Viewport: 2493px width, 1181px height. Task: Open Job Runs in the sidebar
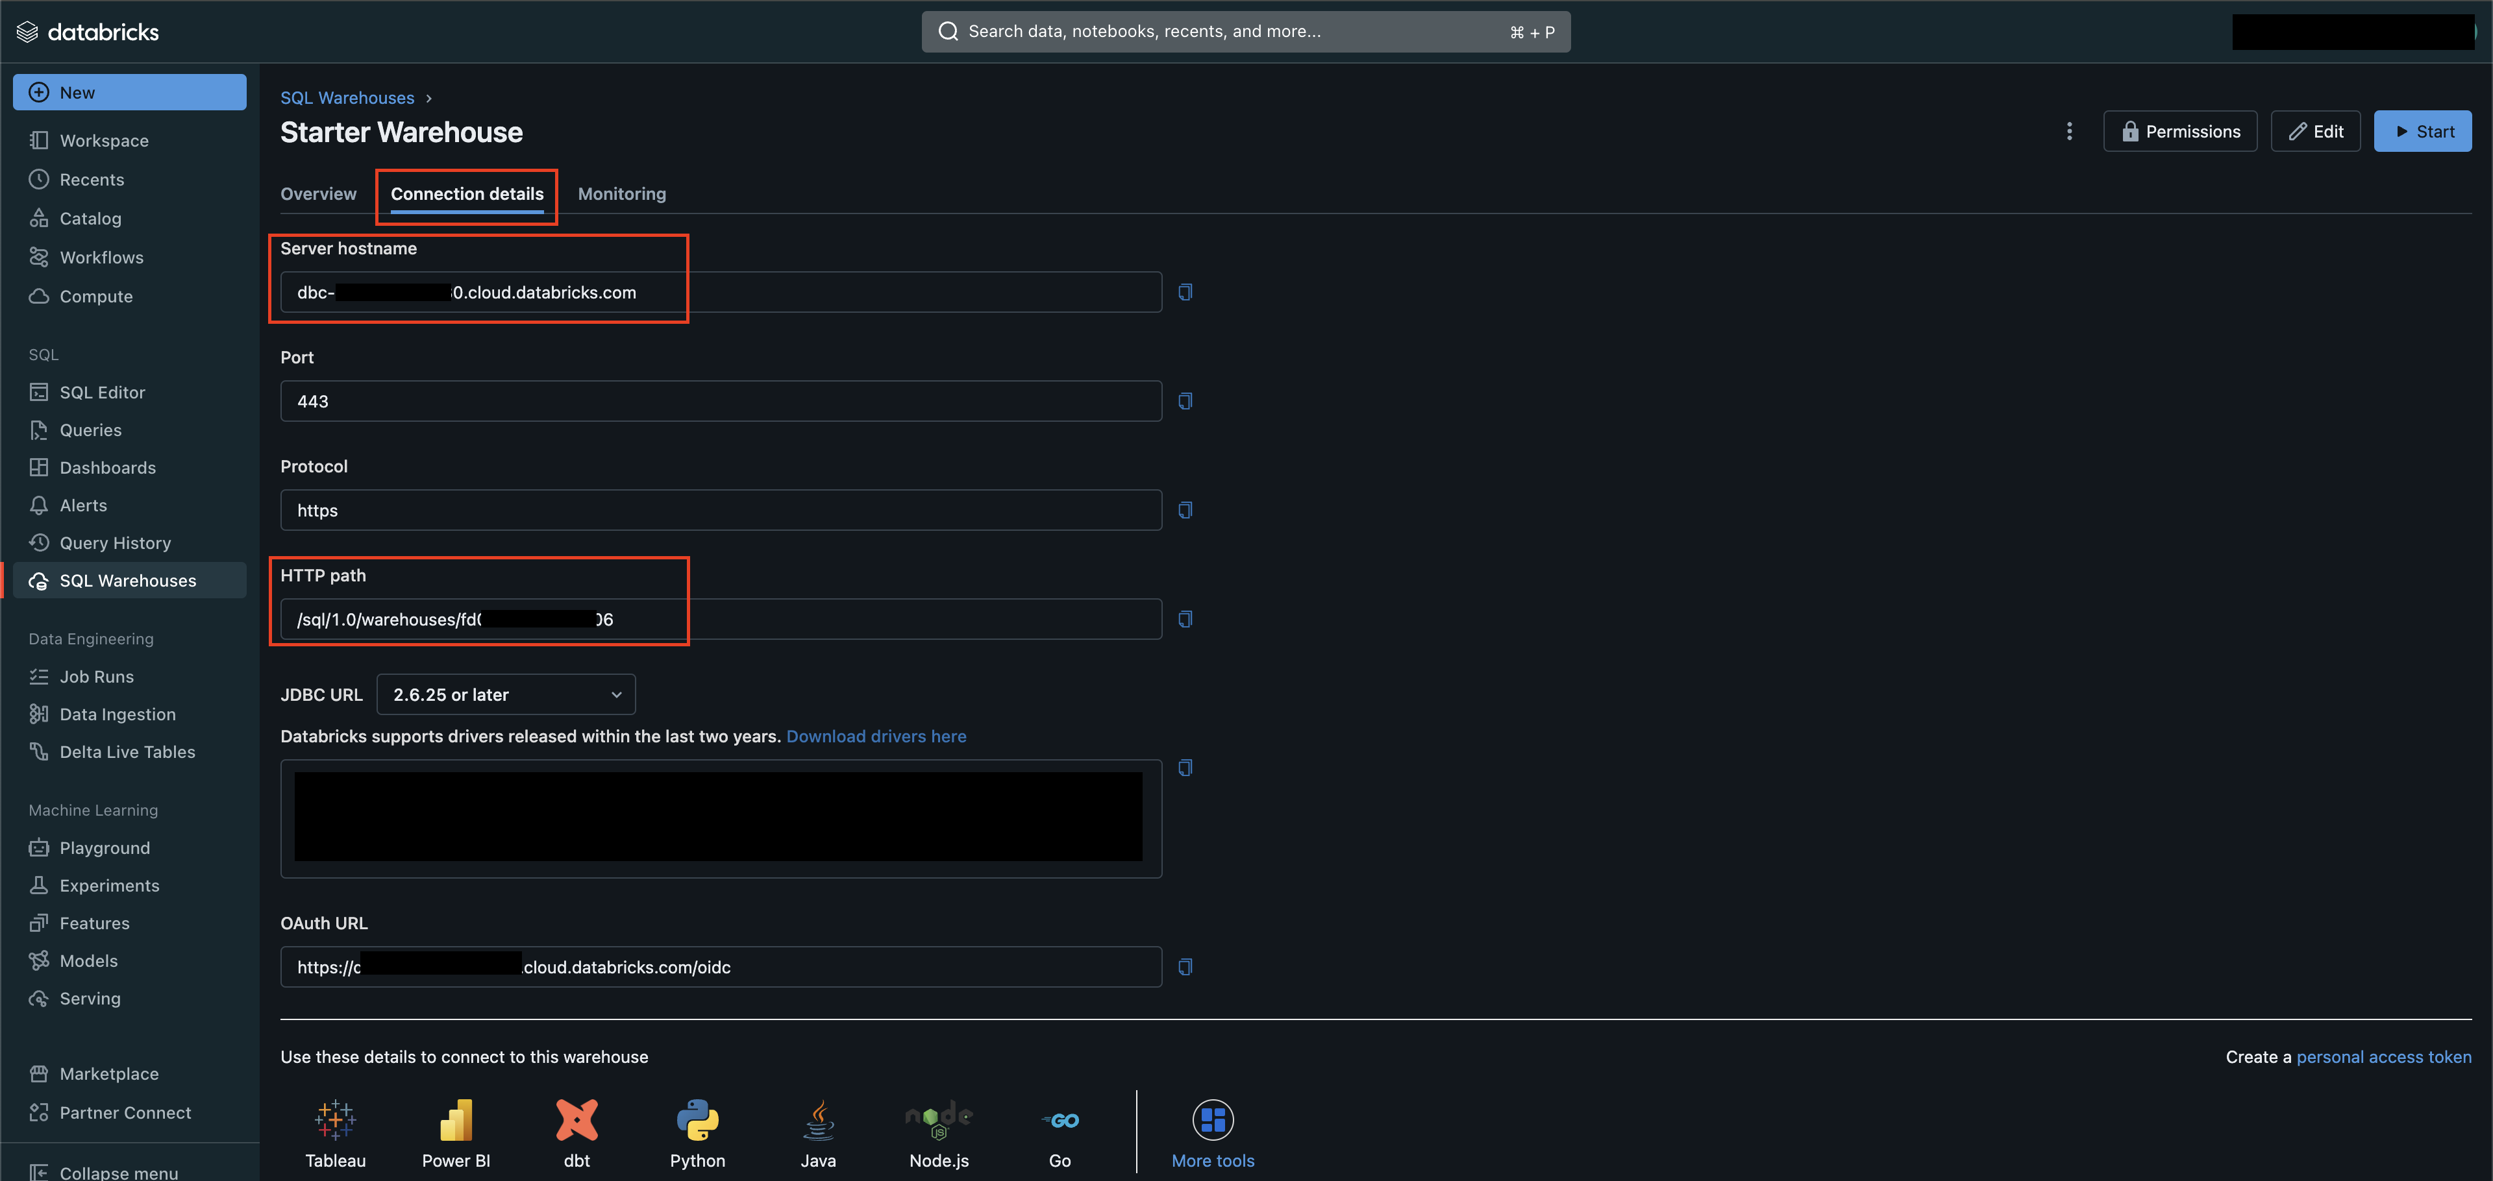pos(130,676)
